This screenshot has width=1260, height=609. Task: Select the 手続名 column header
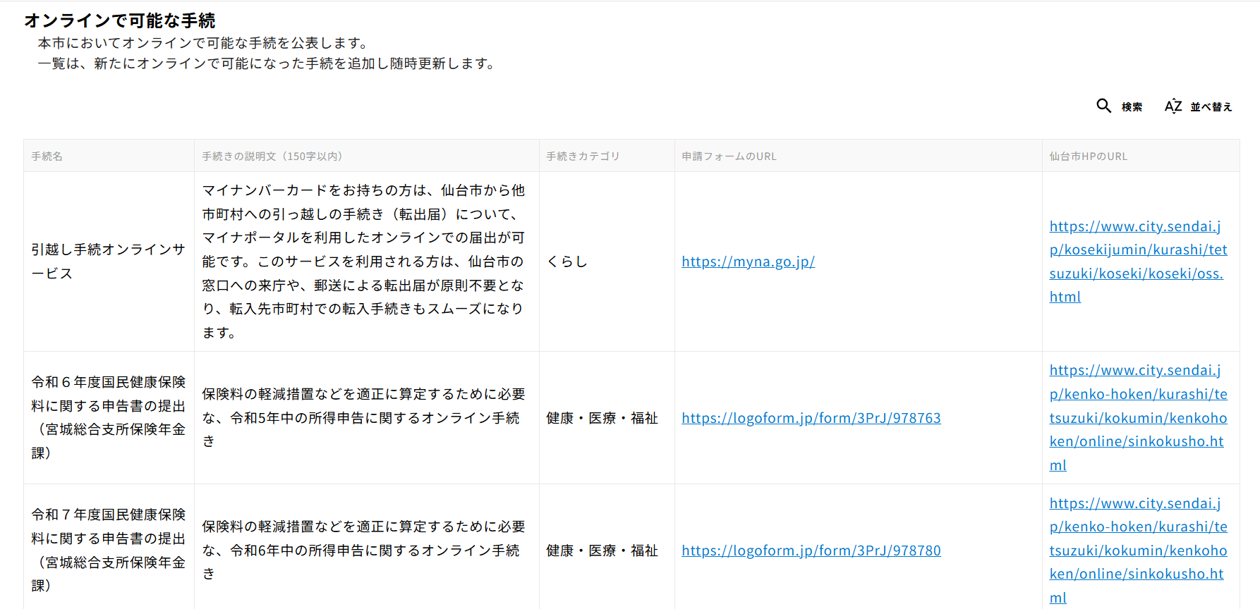47,156
